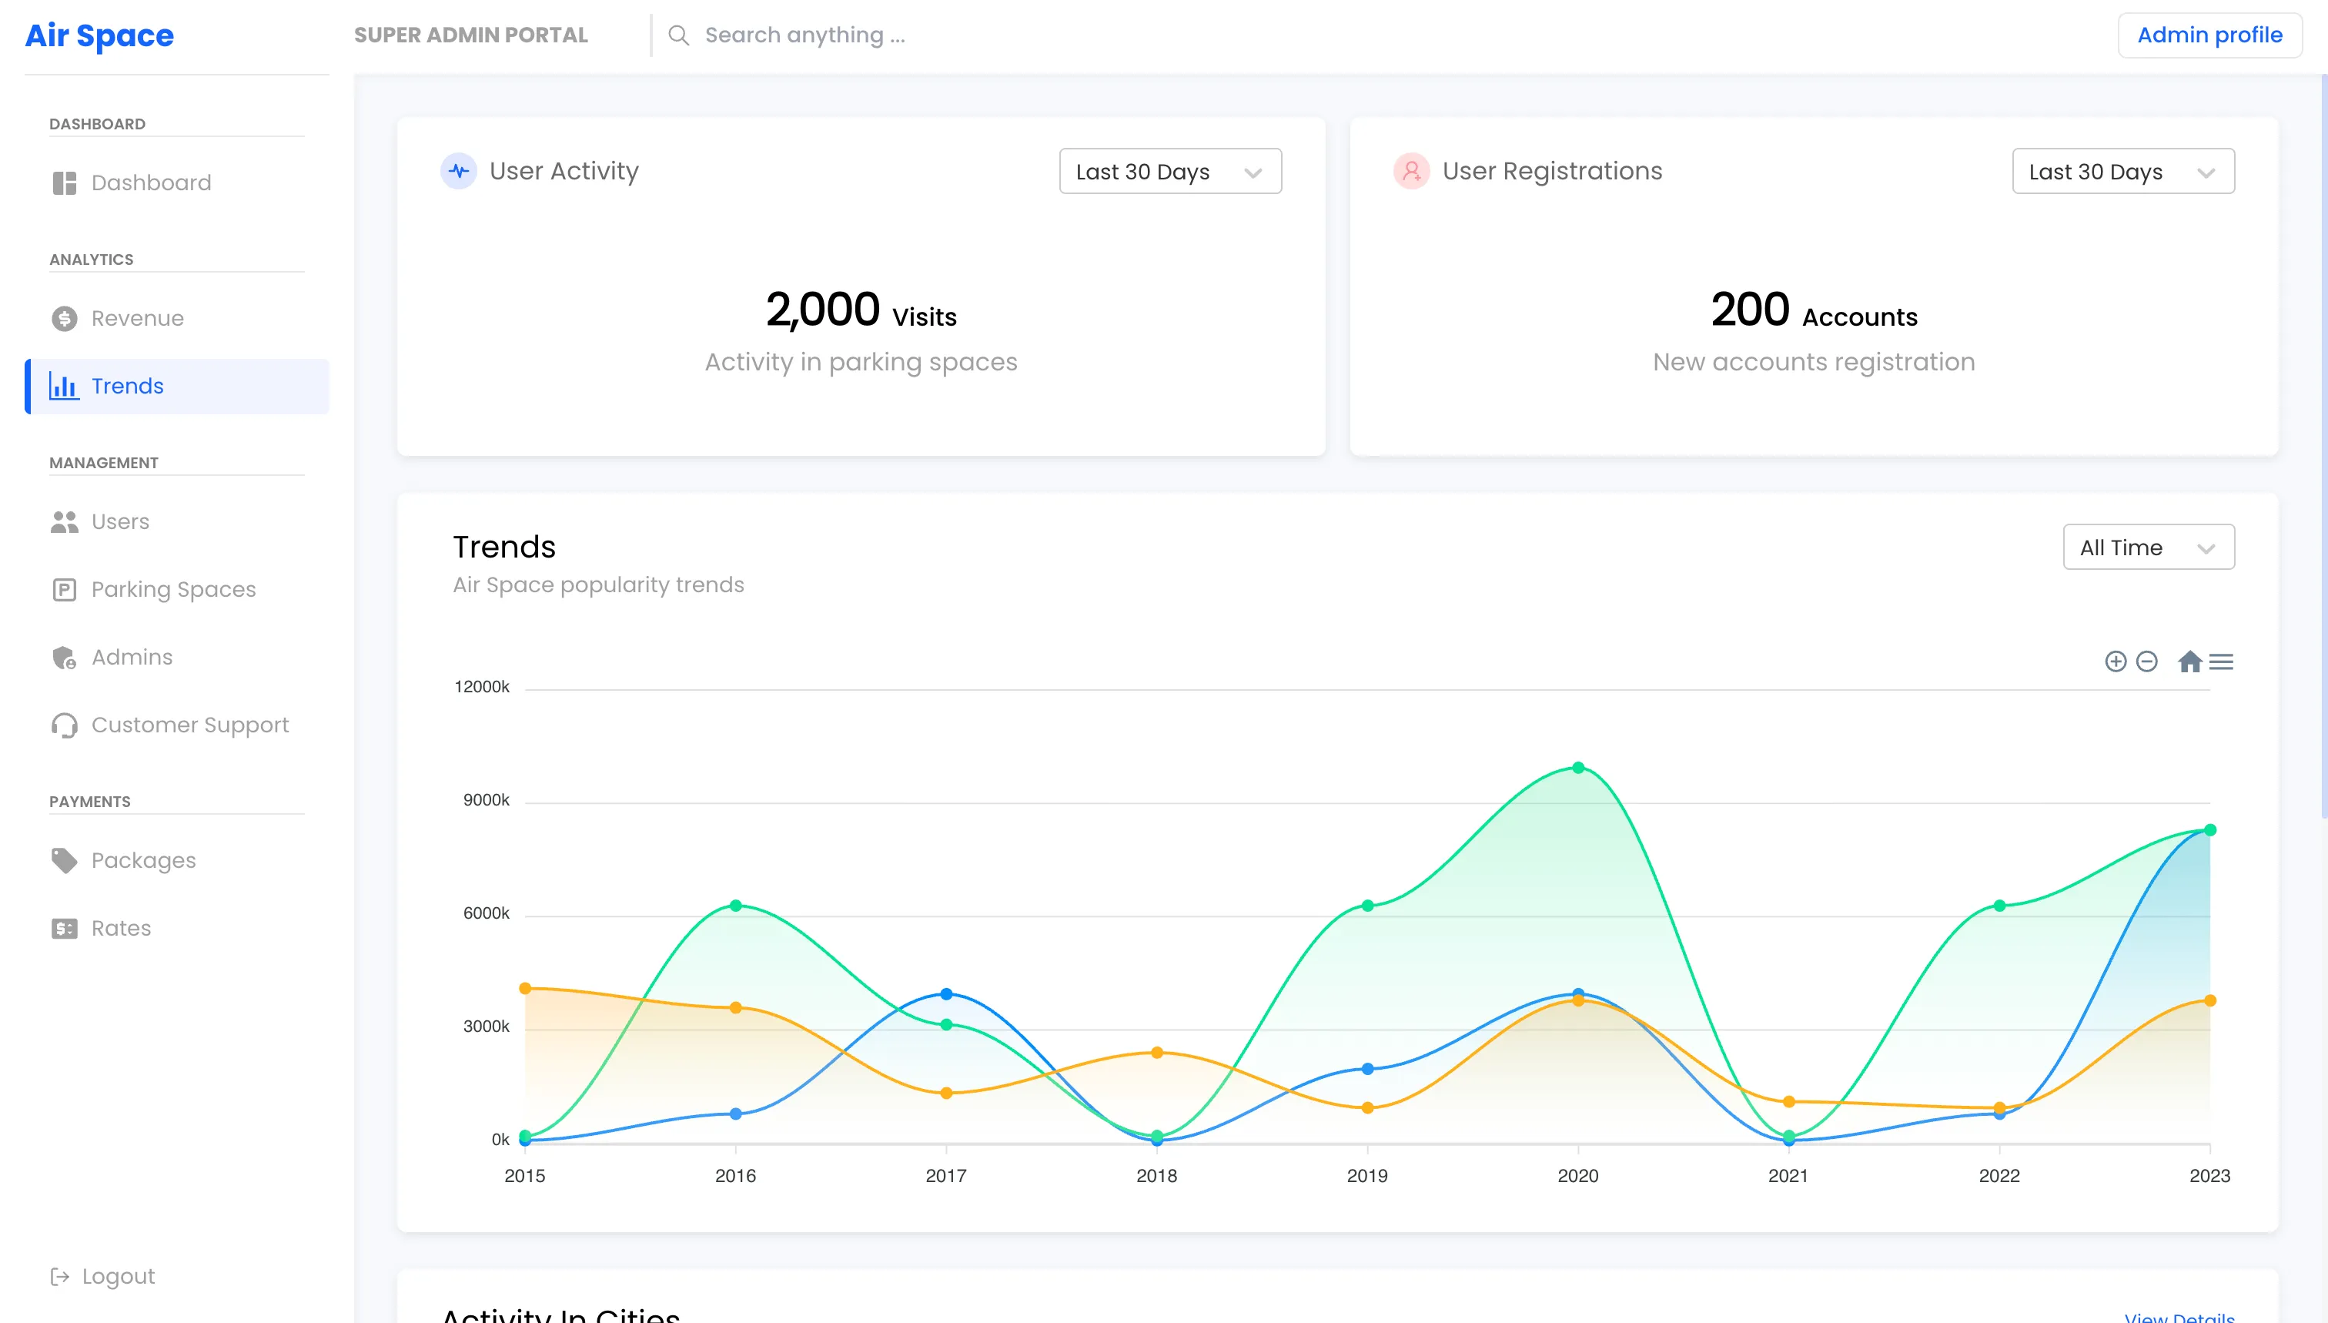Expand User Registrations Last 30 Days dropdown
2328x1323 pixels.
[x=2122, y=171]
